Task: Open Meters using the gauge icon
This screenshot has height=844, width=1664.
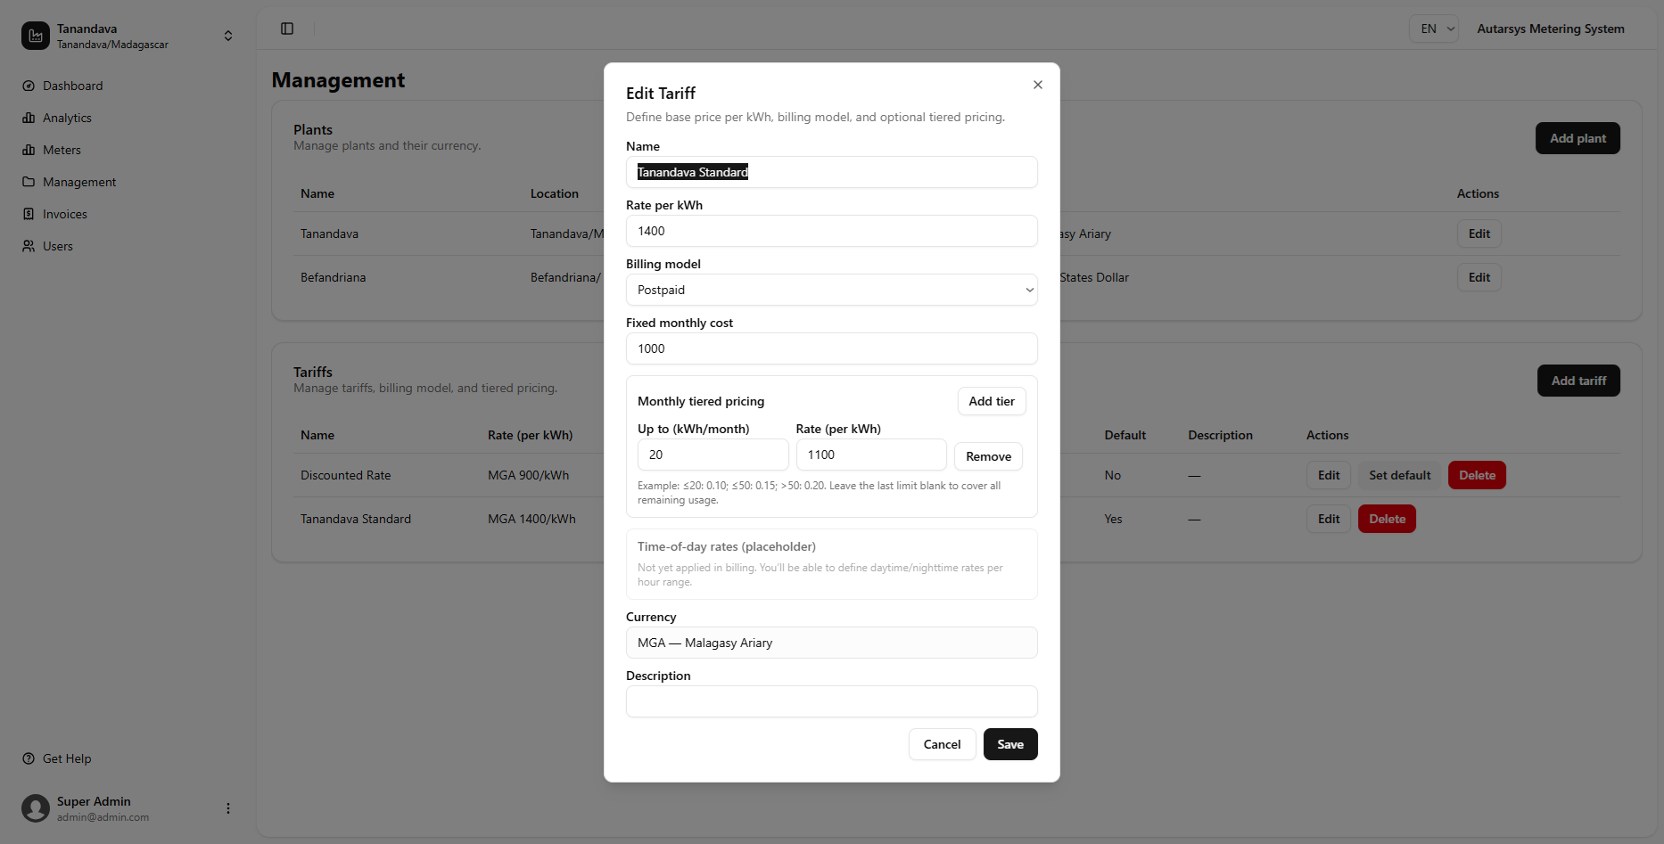Action: [29, 150]
